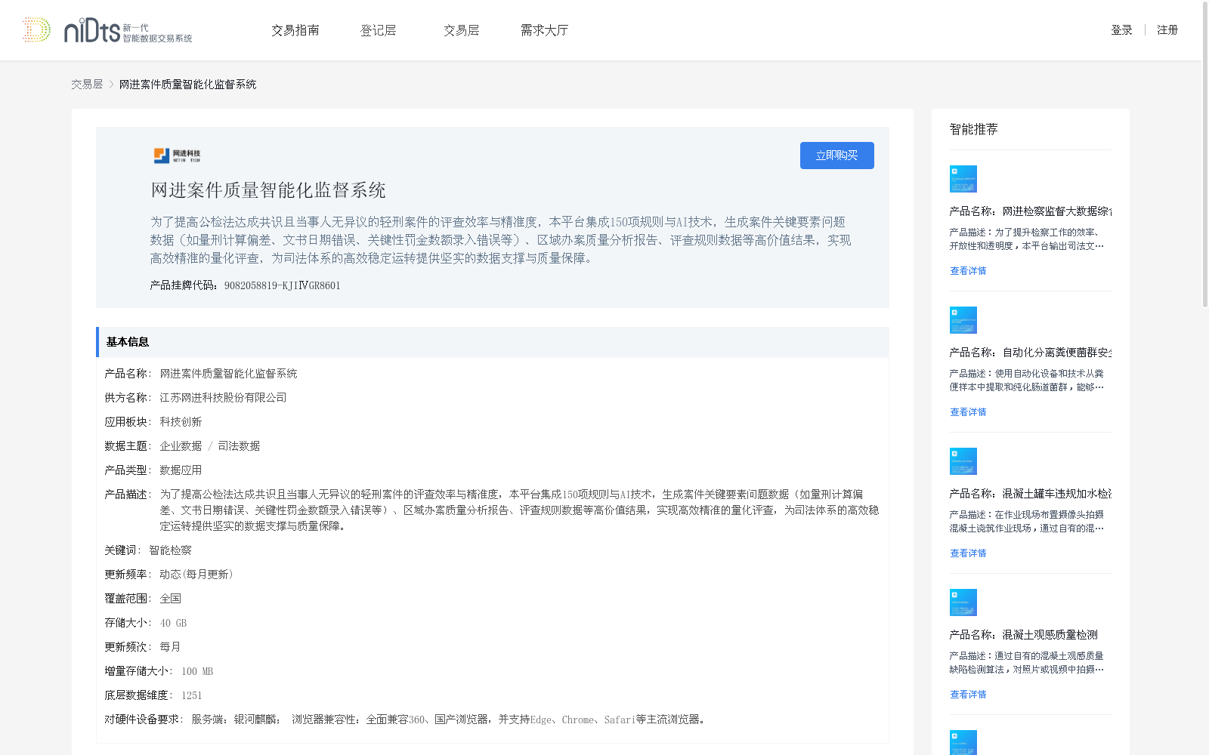Image resolution: width=1209 pixels, height=755 pixels.
Task: Open thumbnail for 网进检察监督大数据 product
Action: click(x=963, y=179)
